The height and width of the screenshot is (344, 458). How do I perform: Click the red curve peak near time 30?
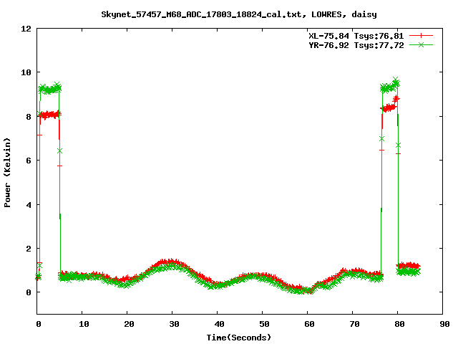click(172, 262)
